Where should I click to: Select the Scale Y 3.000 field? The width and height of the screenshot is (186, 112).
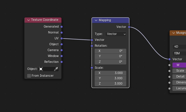(x=110, y=78)
